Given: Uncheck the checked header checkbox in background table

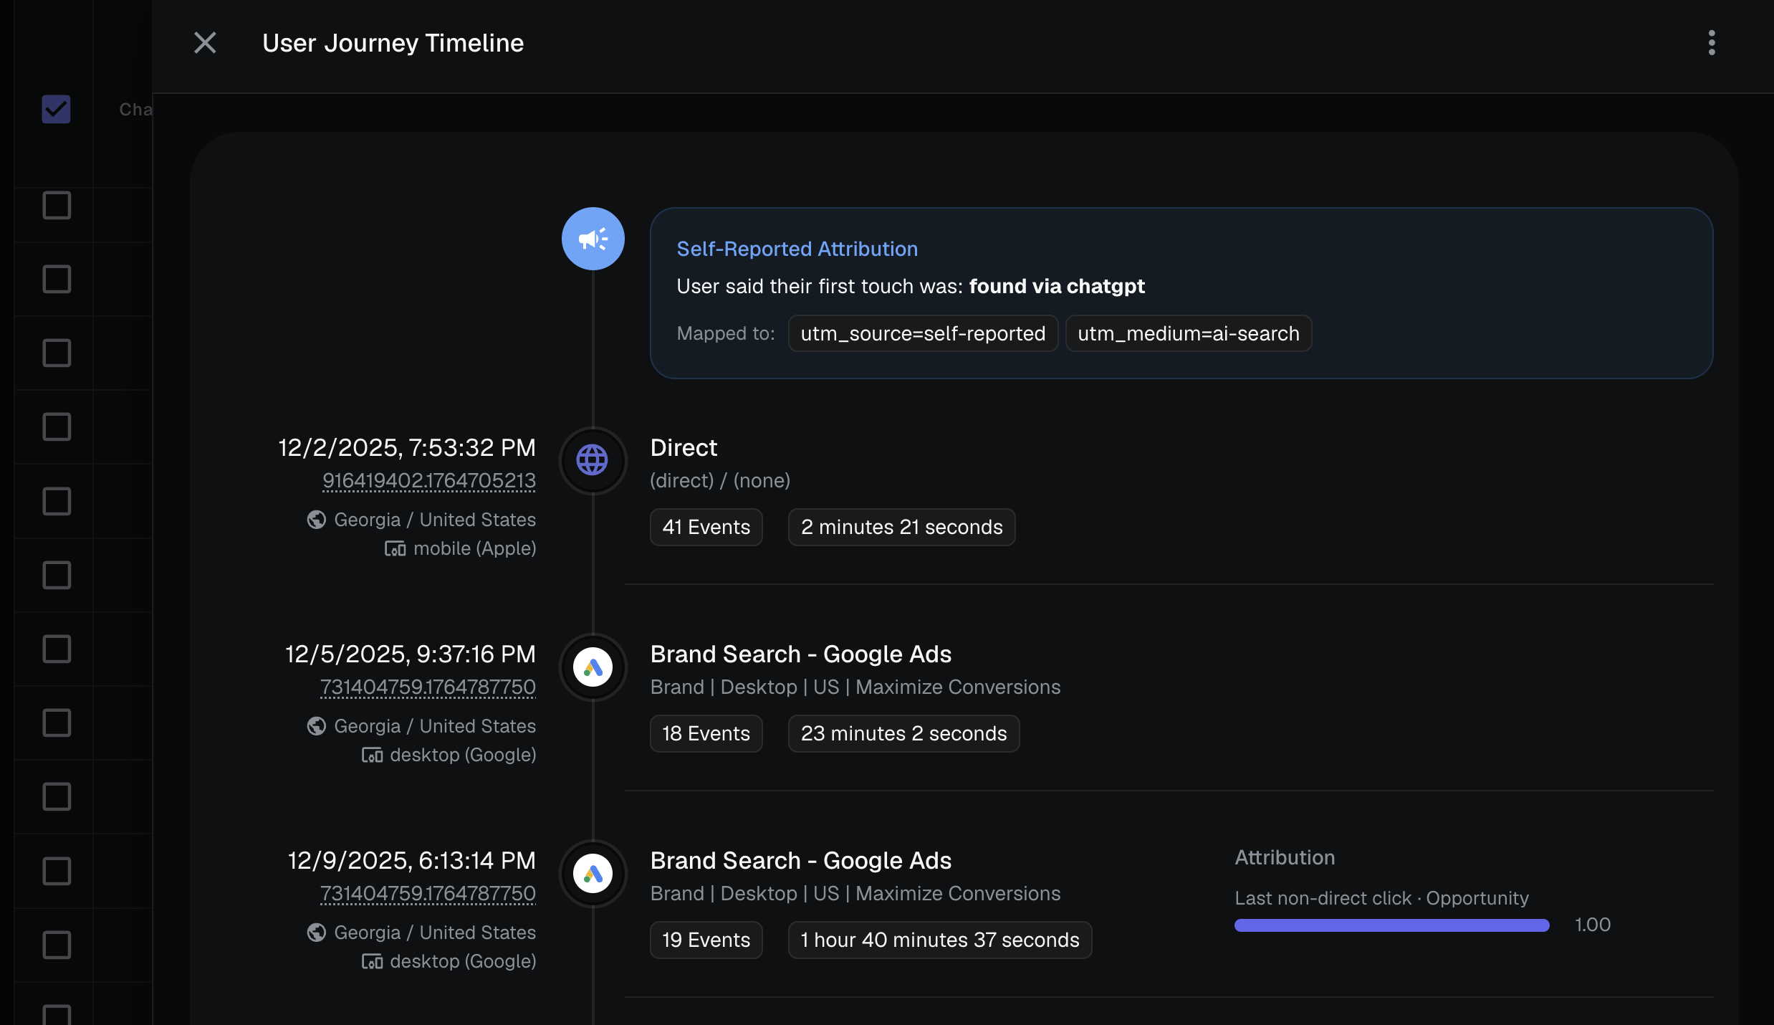Looking at the screenshot, I should point(56,109).
